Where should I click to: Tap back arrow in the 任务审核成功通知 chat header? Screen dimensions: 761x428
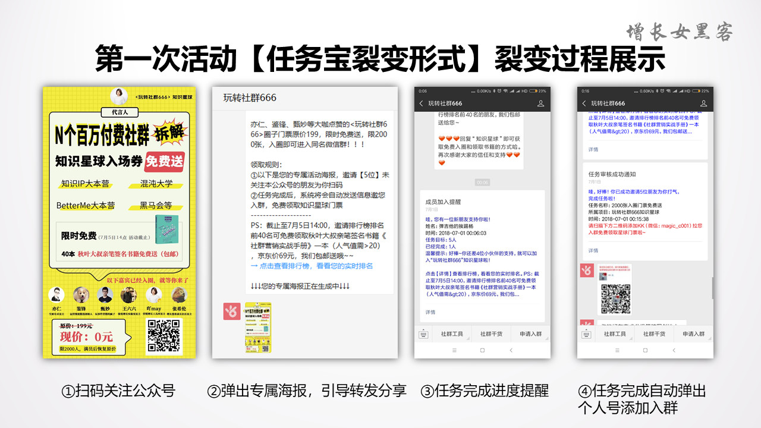[x=585, y=103]
